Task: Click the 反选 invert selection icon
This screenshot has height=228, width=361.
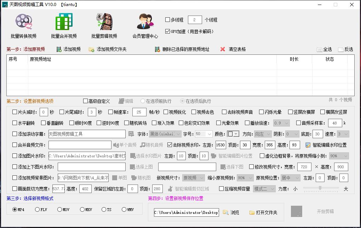Action: coord(340,49)
